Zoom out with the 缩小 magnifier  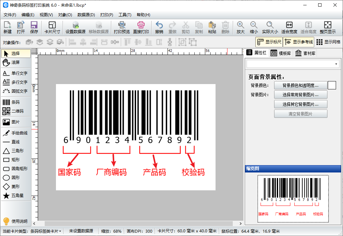coord(254,27)
